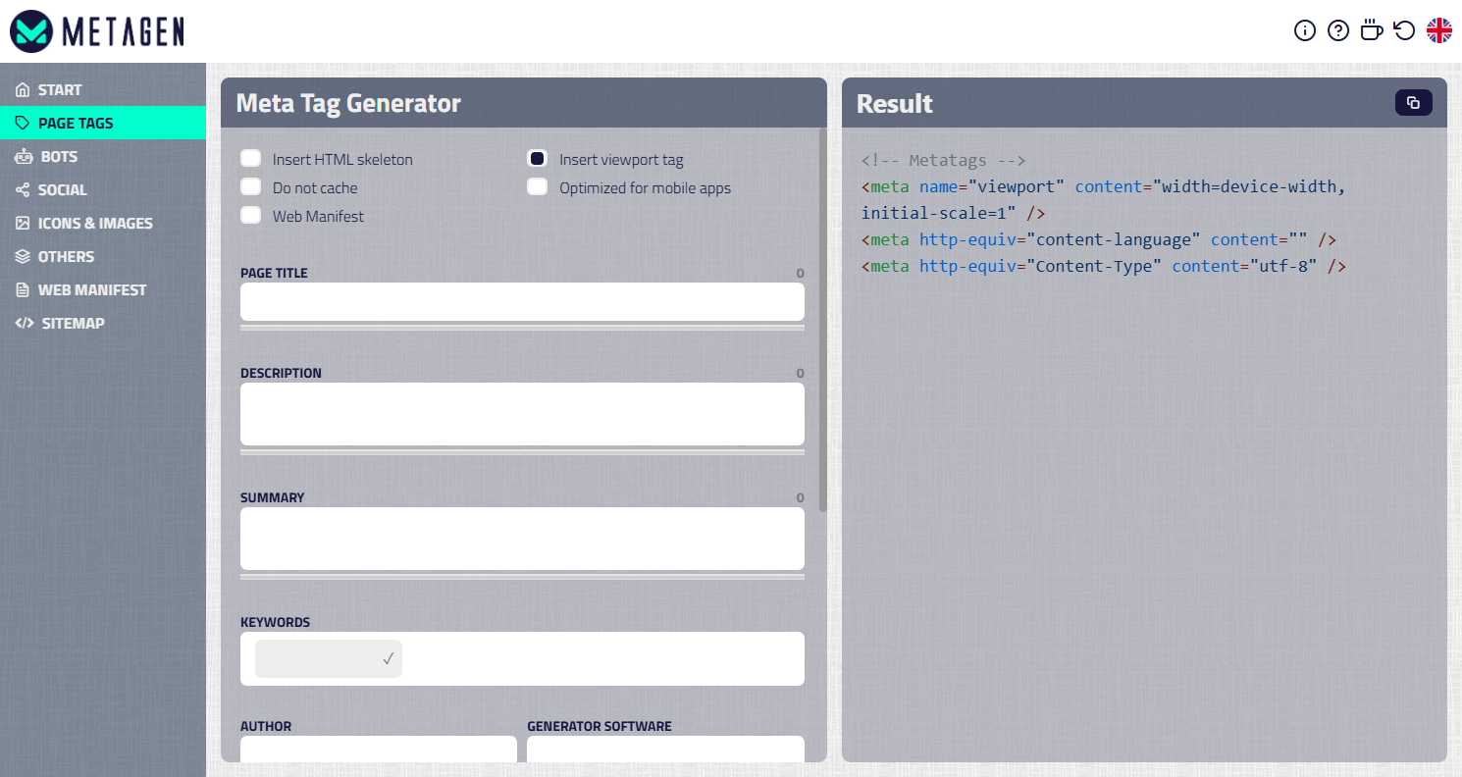Open the info icon in the header
This screenshot has width=1462, height=777.
coord(1304,30)
